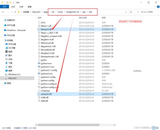Click the Tools breadcrumb segment
The width and height of the screenshot is (160, 130).
click(60, 12)
